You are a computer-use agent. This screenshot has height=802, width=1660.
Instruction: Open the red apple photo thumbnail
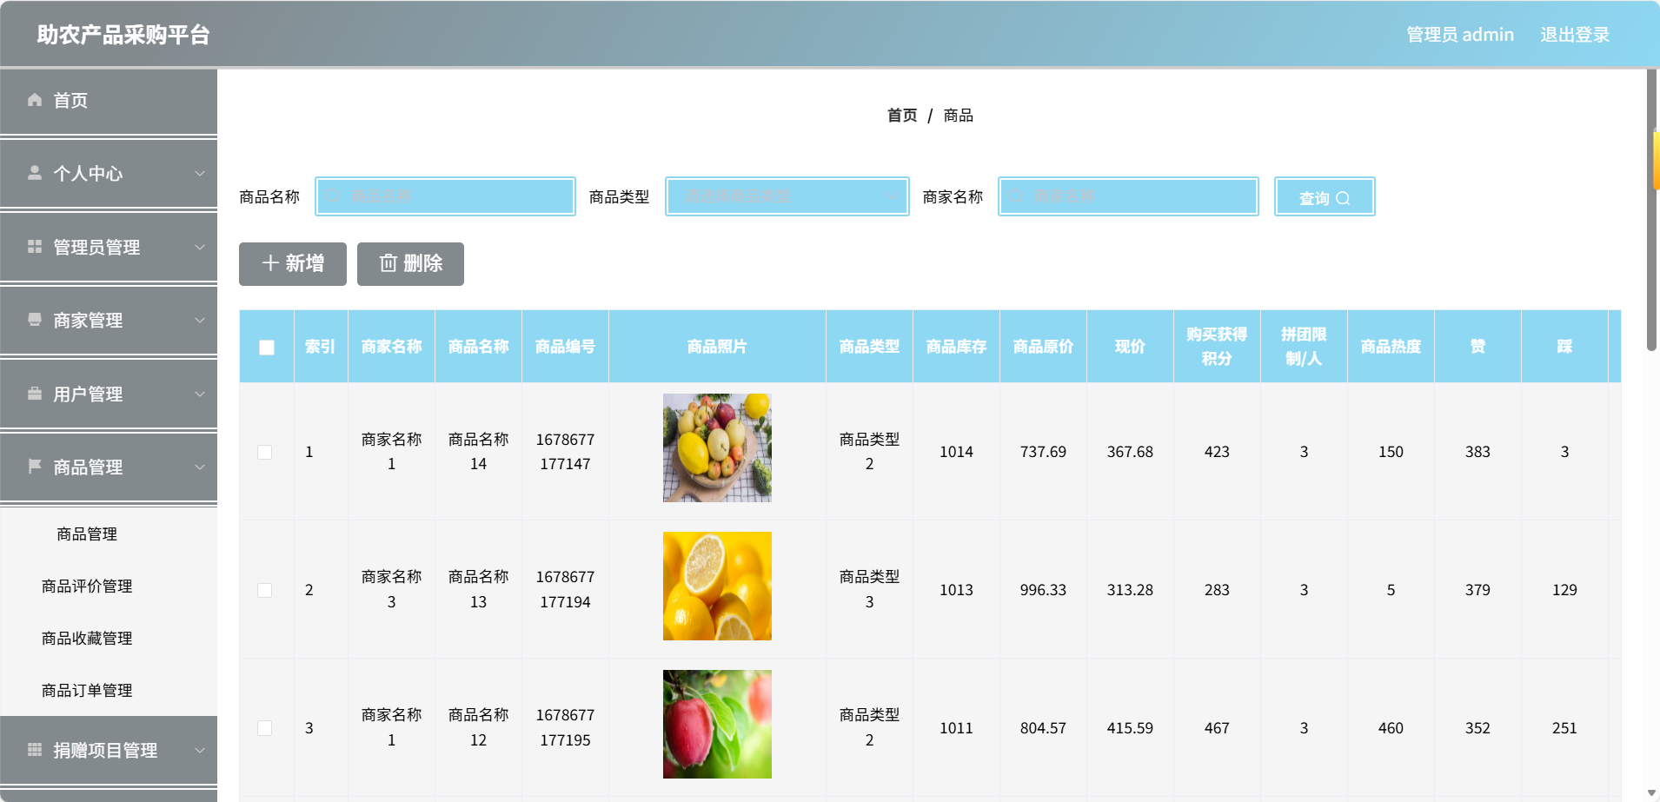point(717,725)
